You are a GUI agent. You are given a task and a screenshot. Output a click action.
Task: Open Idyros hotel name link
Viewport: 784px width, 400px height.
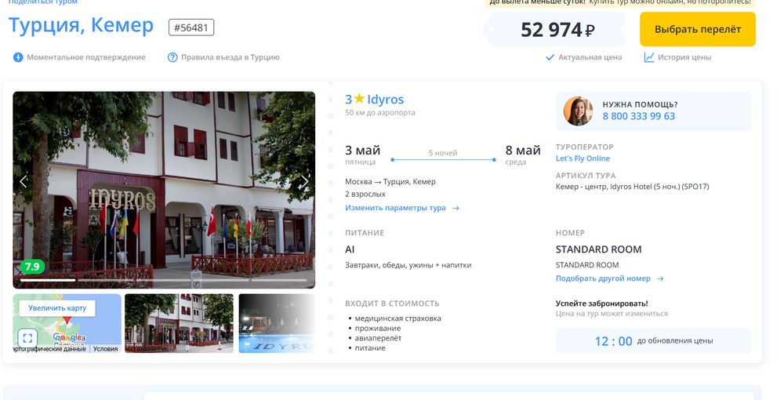tap(385, 100)
